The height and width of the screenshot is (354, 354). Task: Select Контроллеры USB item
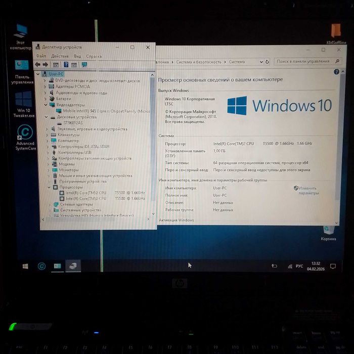point(72,152)
